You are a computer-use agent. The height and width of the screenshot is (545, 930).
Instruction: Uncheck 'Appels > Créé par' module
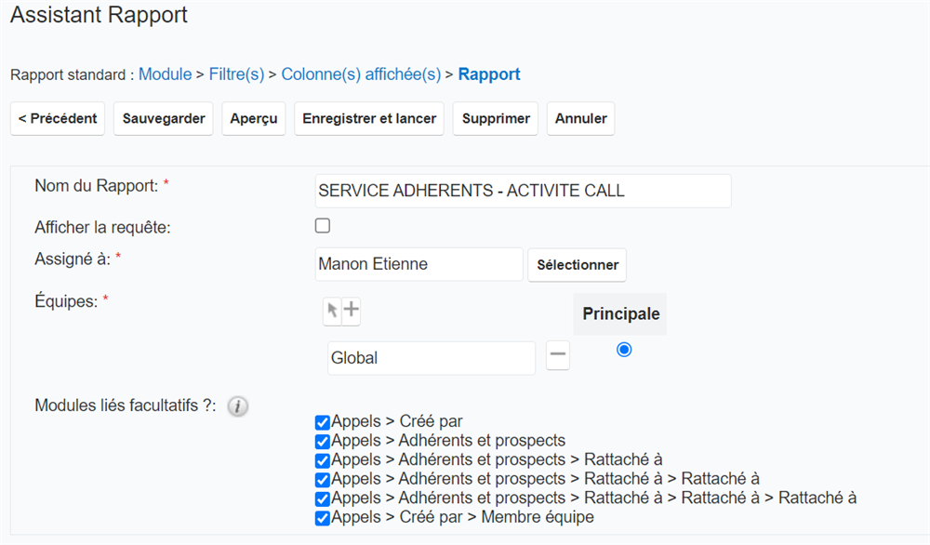pos(323,422)
